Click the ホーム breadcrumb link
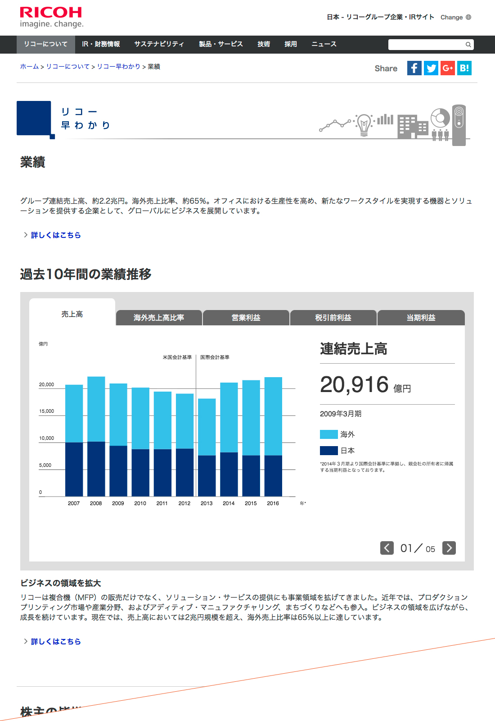The image size is (495, 721). pos(29,67)
